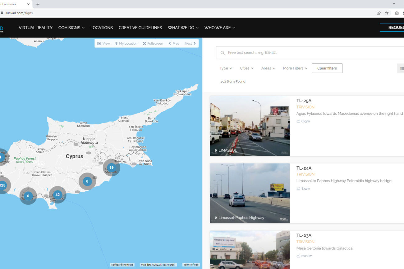Screen dimensions: 404x269
Task: Click the browser share icon
Action: click(x=379, y=13)
